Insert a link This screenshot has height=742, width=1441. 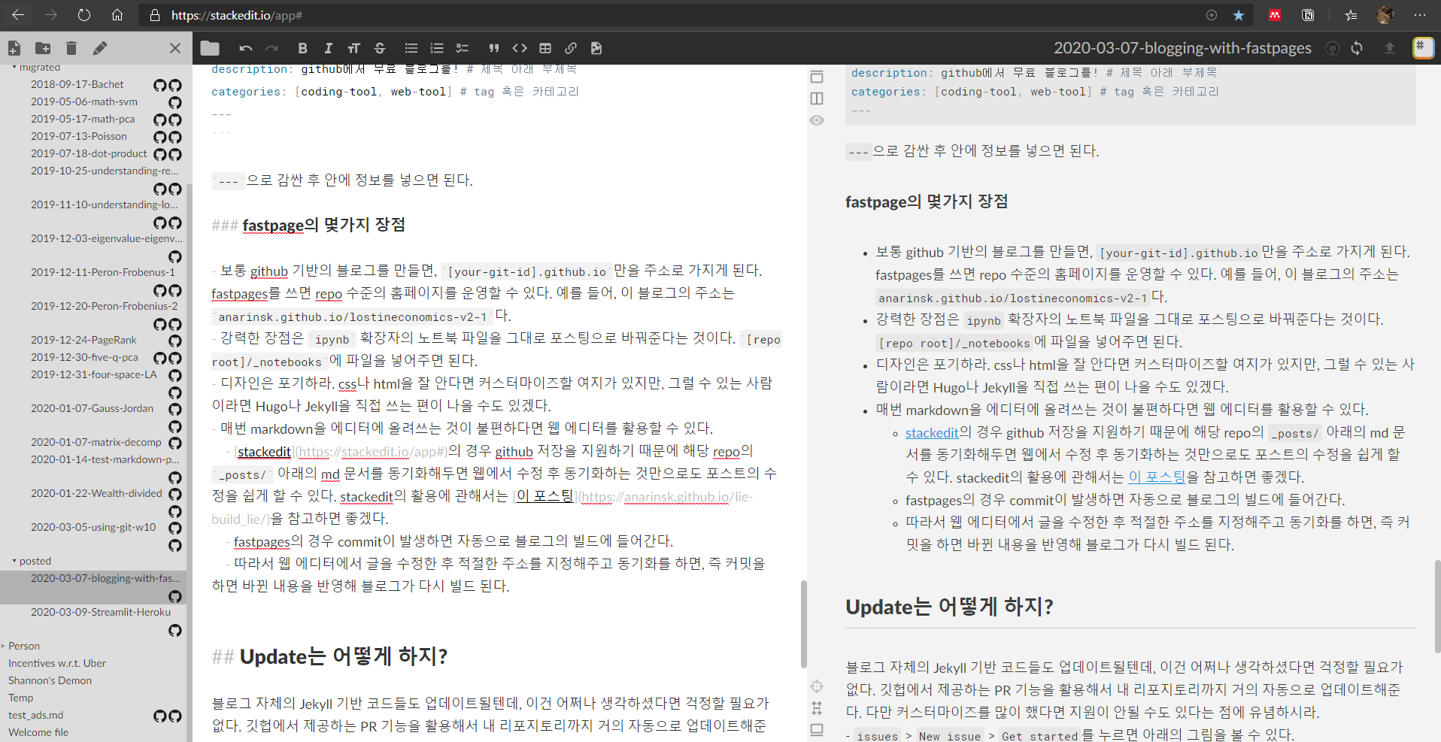[x=571, y=48]
